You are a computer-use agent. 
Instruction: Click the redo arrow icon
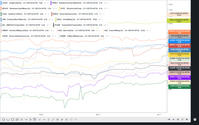tap(76, 119)
